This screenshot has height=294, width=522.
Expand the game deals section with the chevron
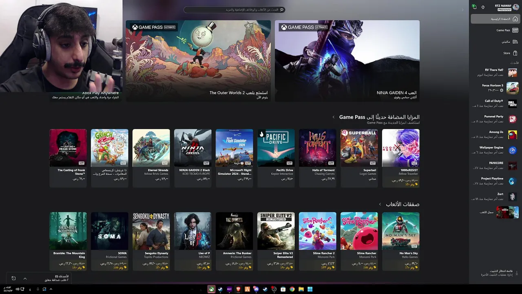pos(380,204)
